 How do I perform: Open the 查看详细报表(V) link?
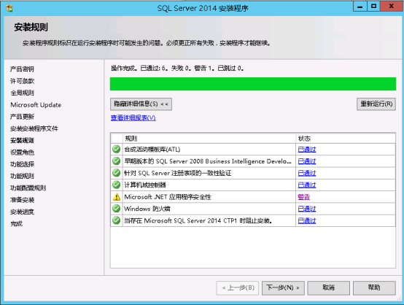coord(133,117)
